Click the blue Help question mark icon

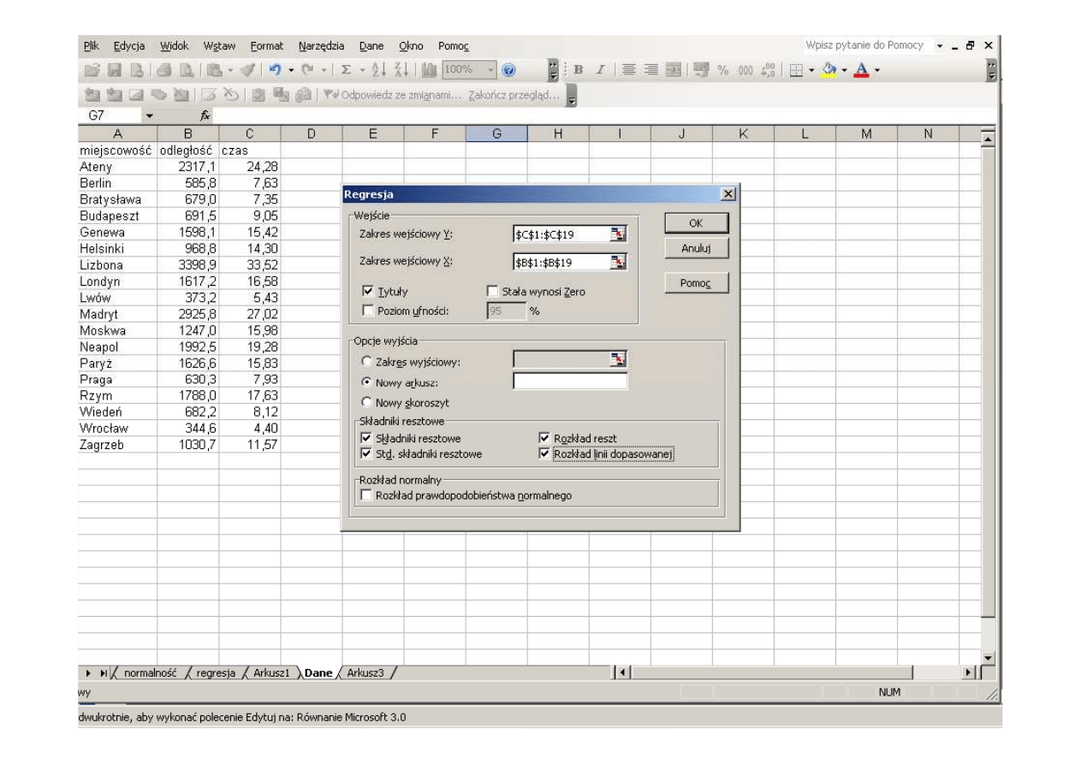(508, 69)
